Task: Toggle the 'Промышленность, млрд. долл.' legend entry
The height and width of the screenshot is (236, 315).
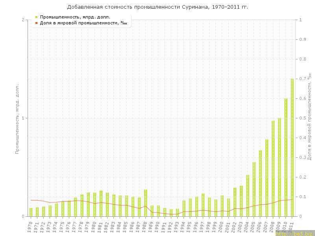Action: [x=75, y=17]
